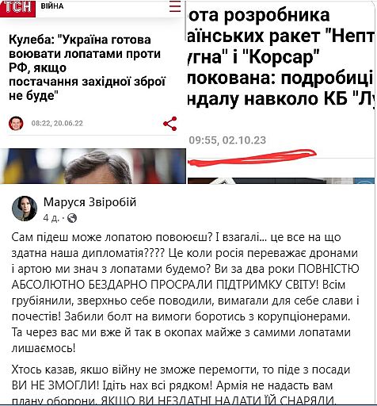
Task: Open the Нептун rockets article headline
Action: tap(281, 57)
